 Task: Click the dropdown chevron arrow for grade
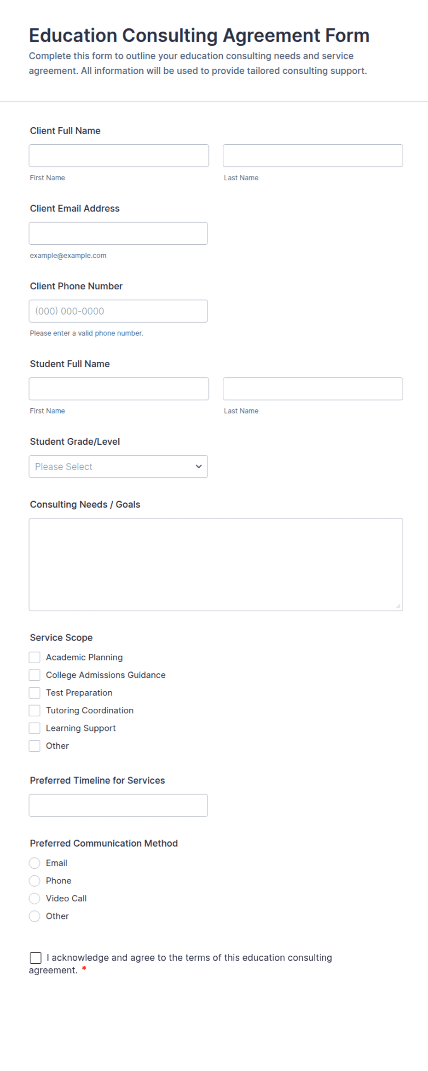pos(199,466)
